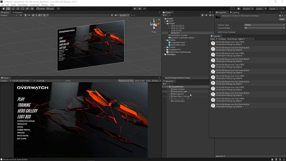Open the Display 1 dropdown in Game view
Screen dimensions: 286x161
pyautogui.click(x=6, y=80)
